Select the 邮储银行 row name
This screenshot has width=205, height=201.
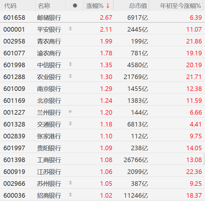(49, 18)
